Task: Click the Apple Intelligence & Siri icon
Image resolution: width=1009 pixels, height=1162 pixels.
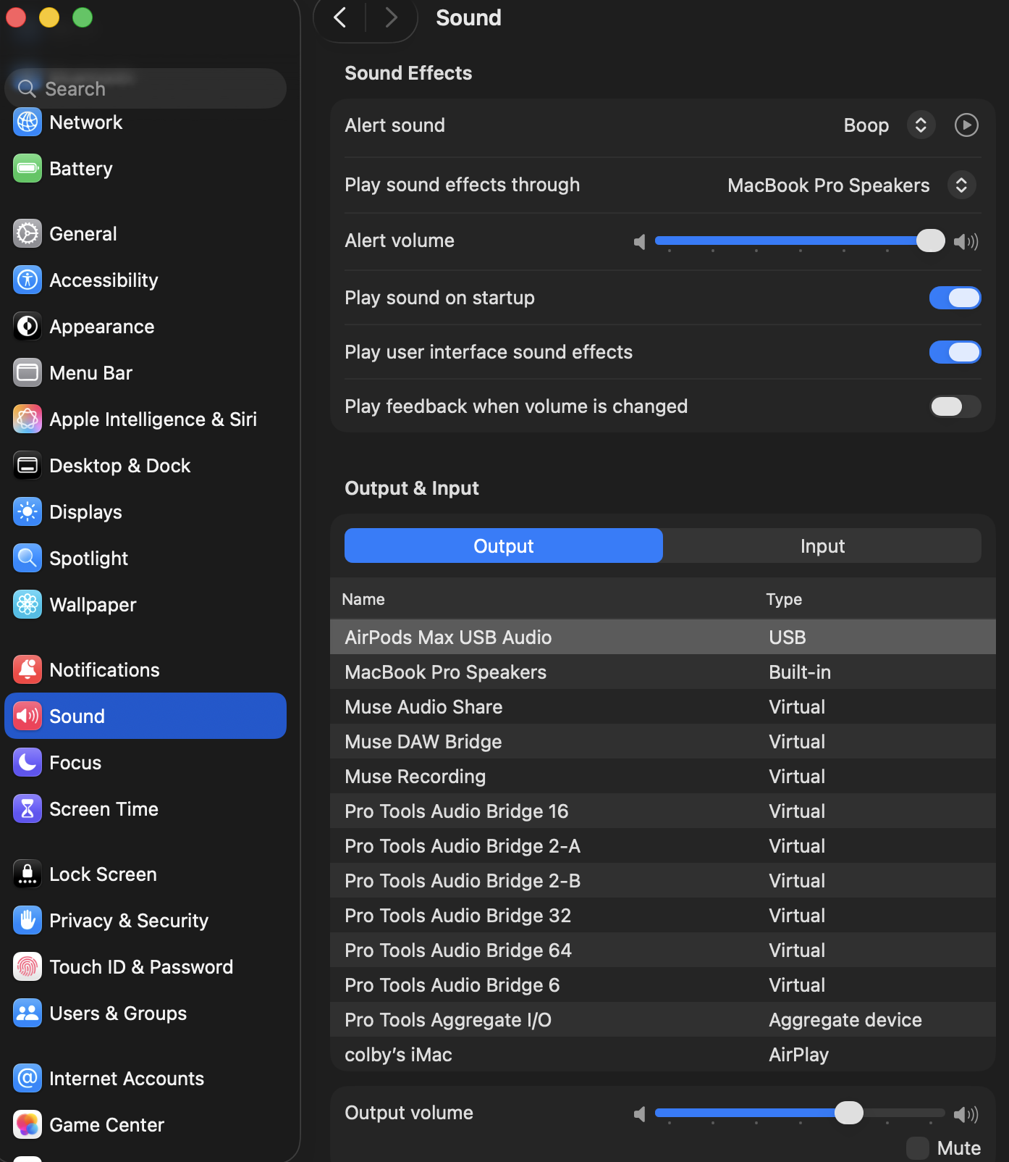Action: [28, 419]
